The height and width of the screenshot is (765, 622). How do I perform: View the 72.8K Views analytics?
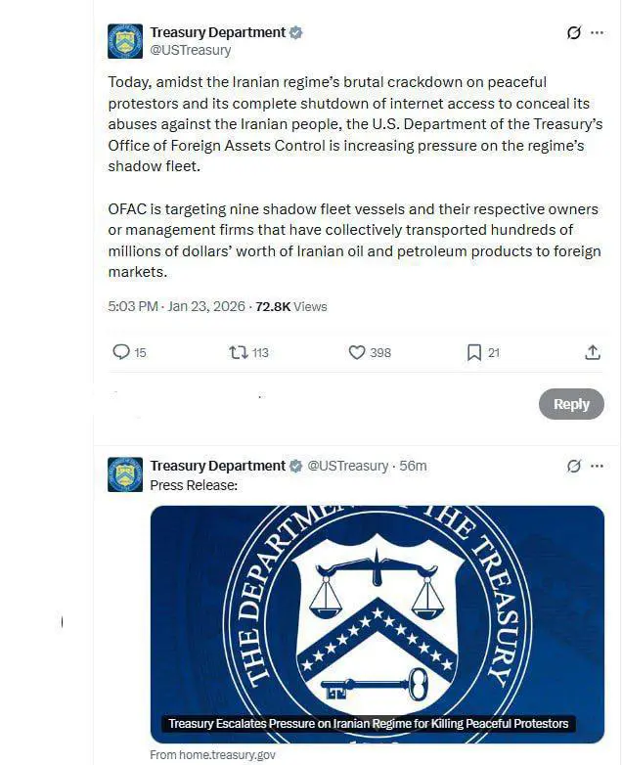coord(291,306)
